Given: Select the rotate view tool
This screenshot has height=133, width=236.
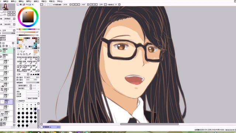Looking at the screenshot, I should (24, 54).
